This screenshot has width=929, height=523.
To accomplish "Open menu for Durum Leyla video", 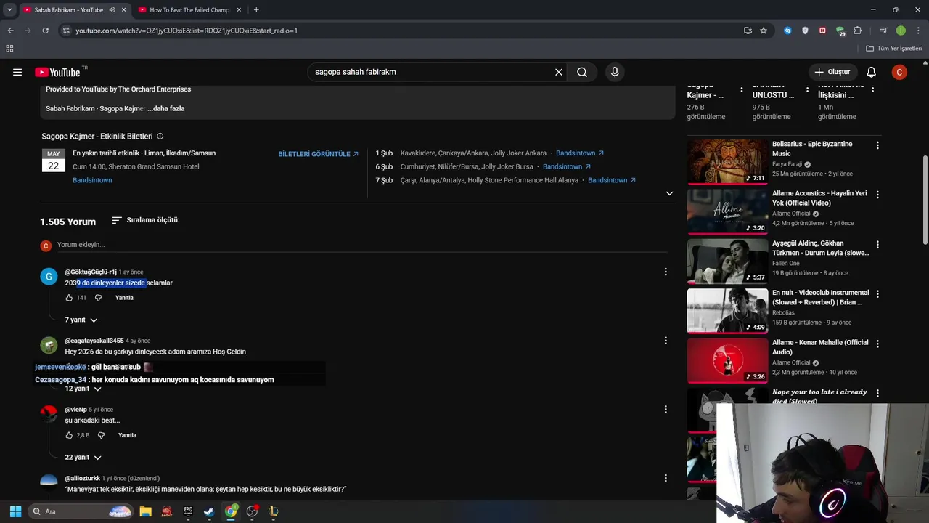I will pos(877,244).
